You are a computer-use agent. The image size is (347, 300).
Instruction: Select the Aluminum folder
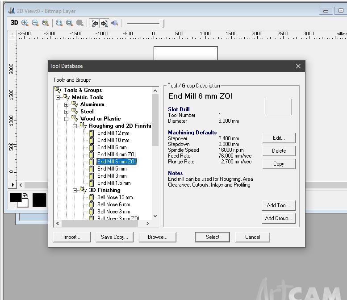pyautogui.click(x=92, y=104)
